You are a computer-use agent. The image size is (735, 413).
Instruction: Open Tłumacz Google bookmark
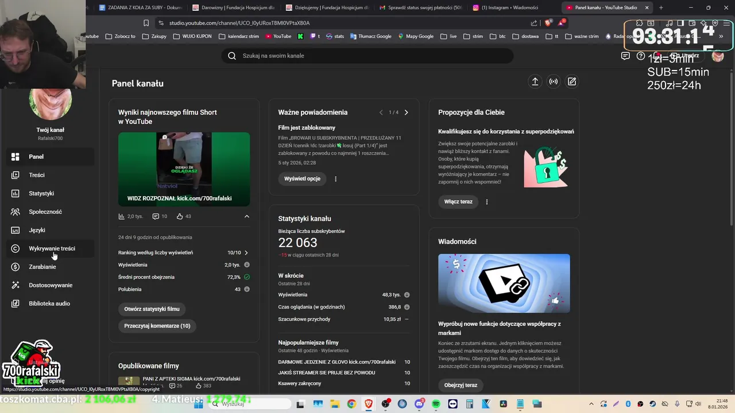(x=370, y=36)
